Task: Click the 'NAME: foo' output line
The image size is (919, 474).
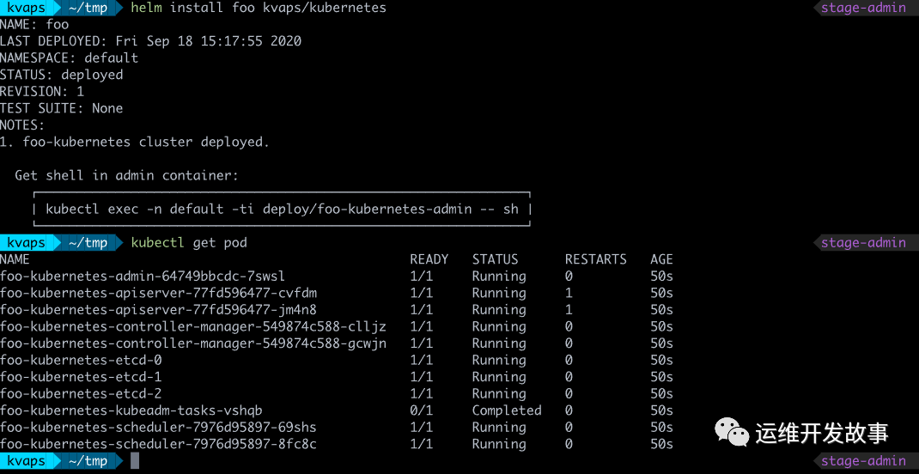Action: point(34,25)
